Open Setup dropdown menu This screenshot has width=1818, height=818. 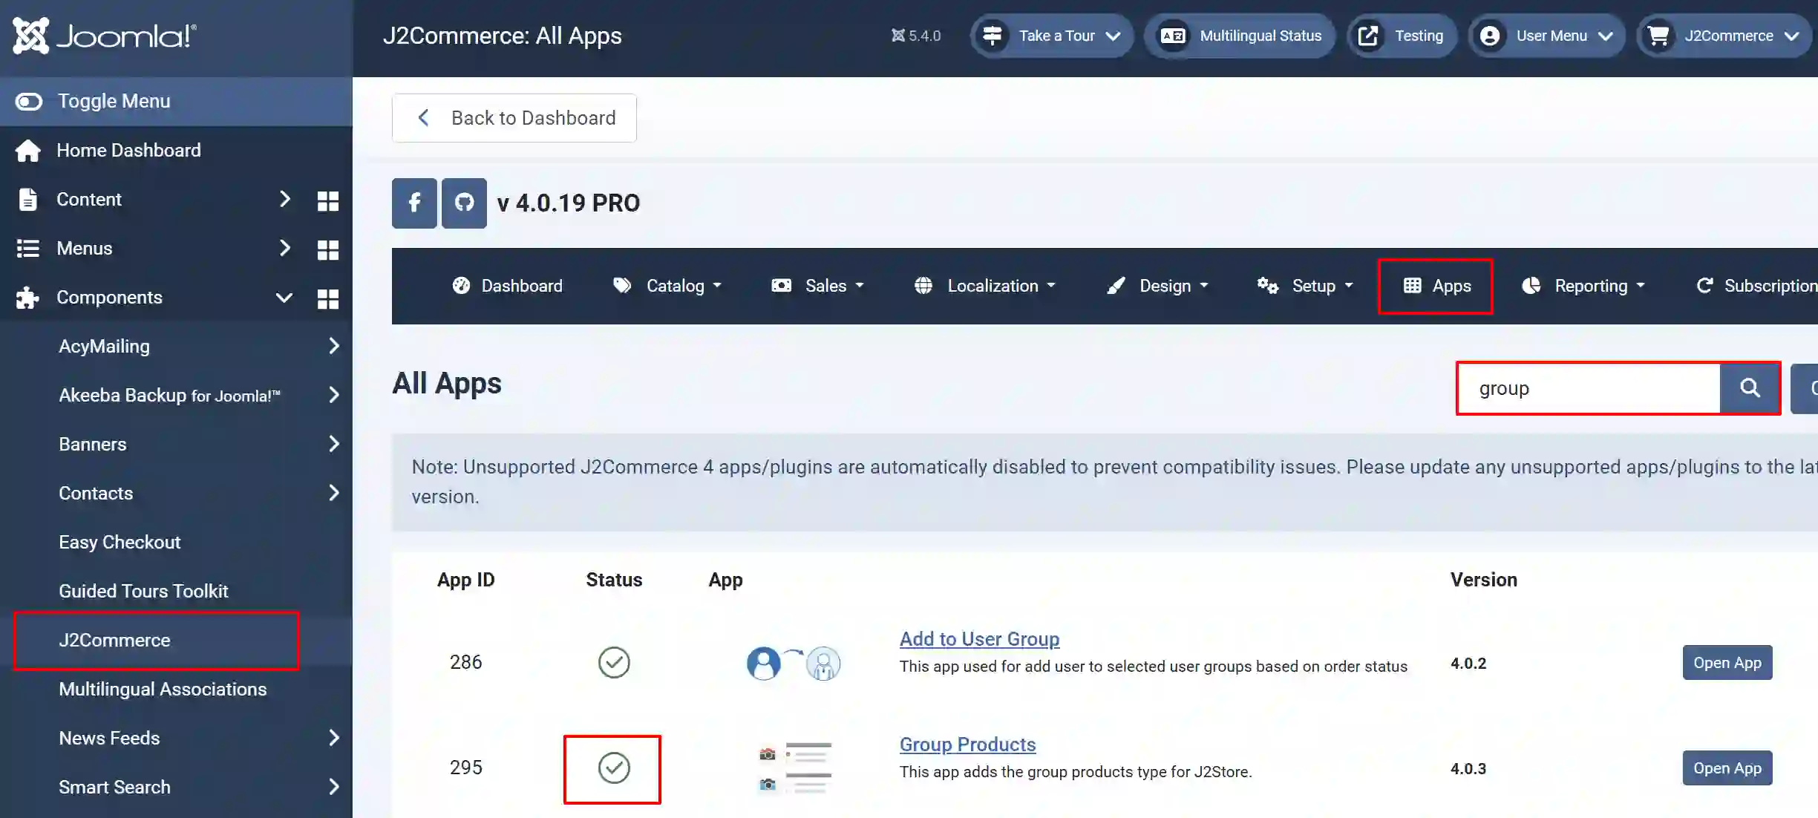[1304, 286]
